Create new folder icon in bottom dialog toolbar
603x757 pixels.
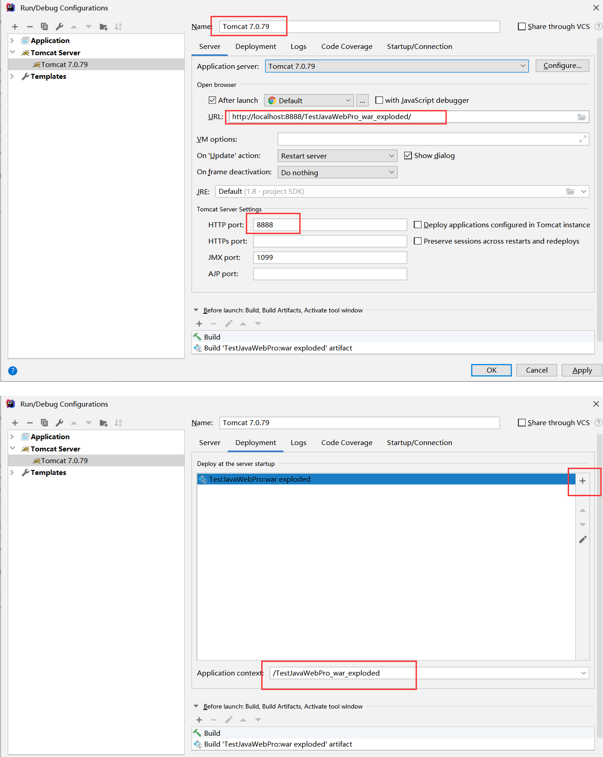[x=104, y=423]
